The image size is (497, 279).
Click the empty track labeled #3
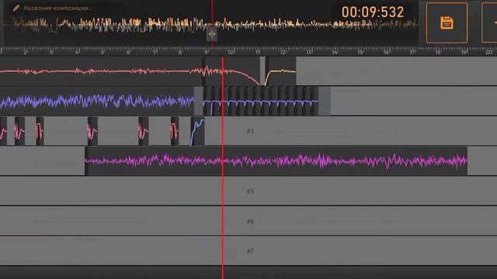250,131
